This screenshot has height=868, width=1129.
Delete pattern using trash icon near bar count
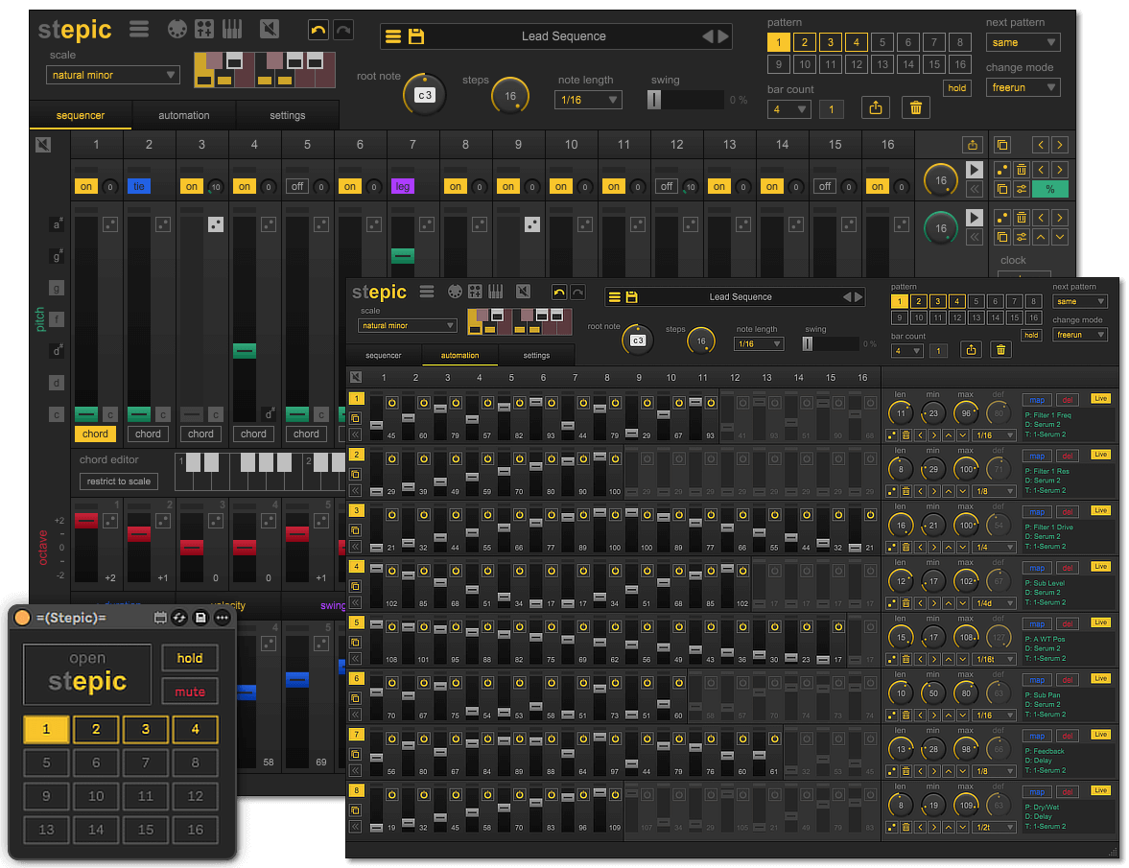coord(915,107)
